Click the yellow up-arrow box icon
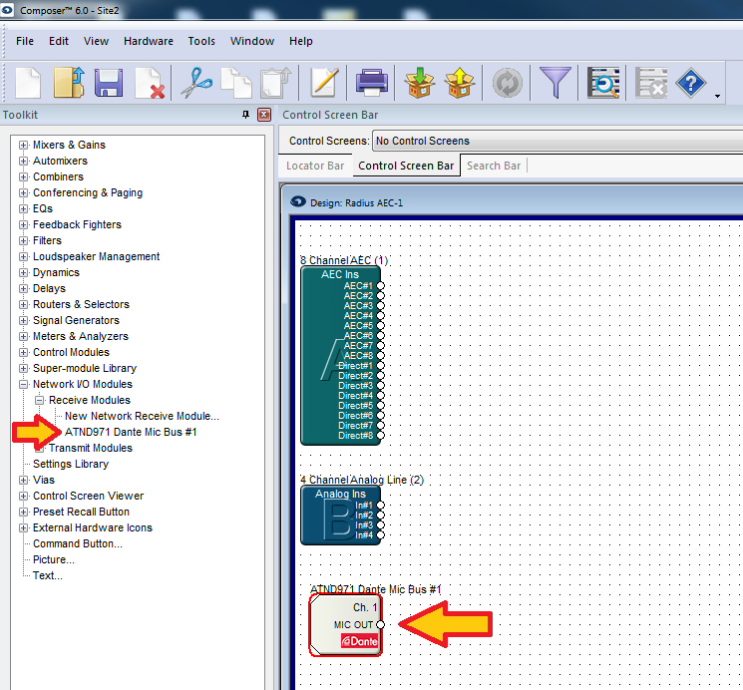This screenshot has height=690, width=743. [459, 83]
